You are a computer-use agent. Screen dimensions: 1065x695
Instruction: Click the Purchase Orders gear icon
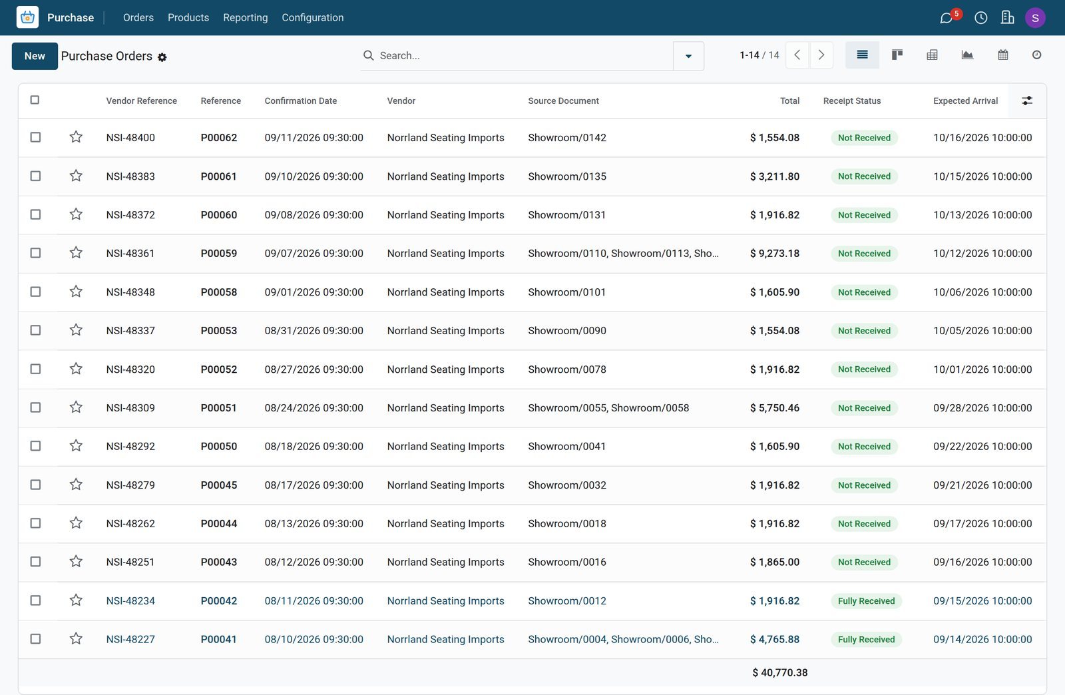(x=162, y=57)
